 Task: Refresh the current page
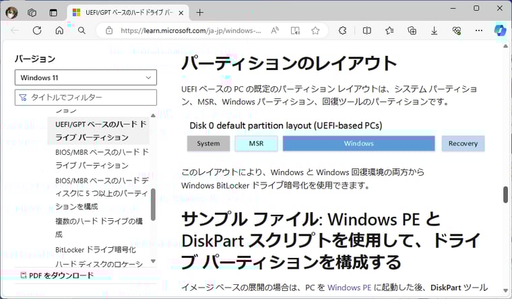click(x=37, y=31)
